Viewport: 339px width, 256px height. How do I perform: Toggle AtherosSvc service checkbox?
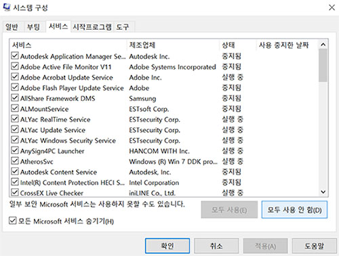15,161
